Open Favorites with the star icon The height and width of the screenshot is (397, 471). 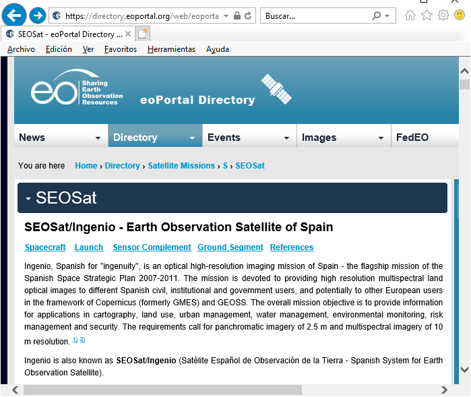click(x=427, y=15)
